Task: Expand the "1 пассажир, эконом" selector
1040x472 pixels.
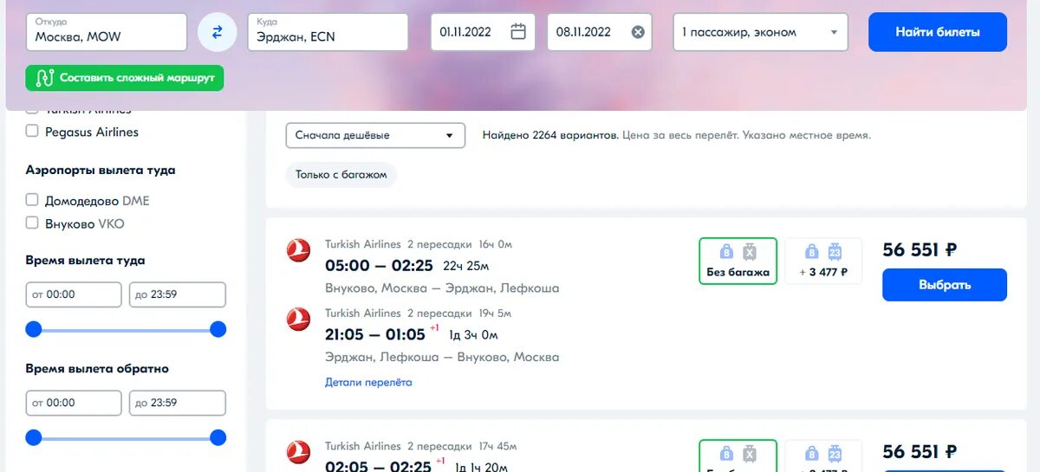Action: (x=761, y=32)
